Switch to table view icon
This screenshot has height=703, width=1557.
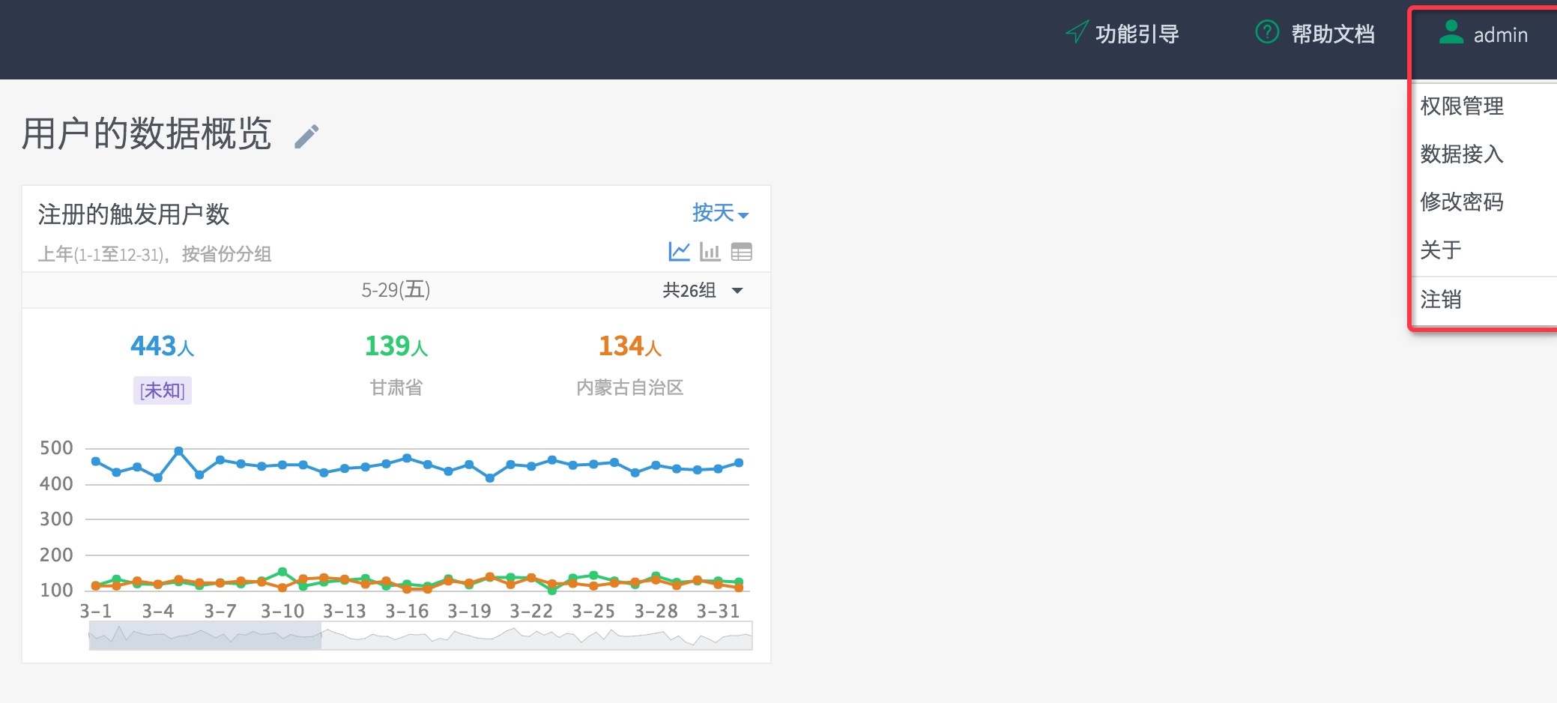[741, 252]
